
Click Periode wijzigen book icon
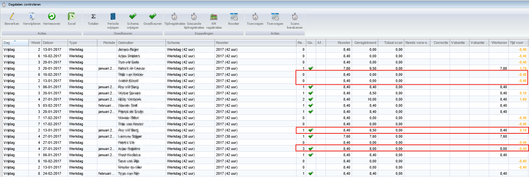point(113,17)
